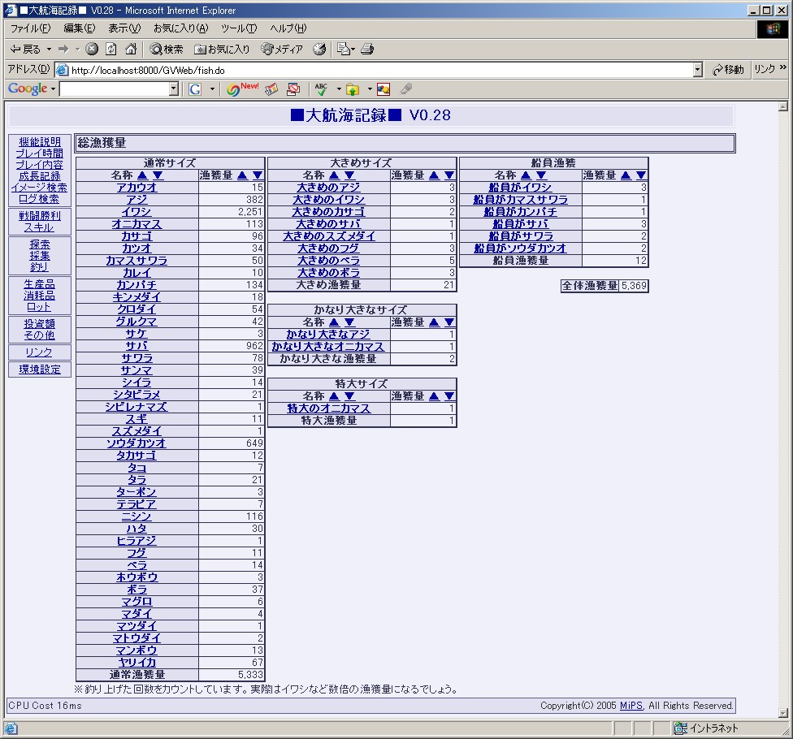Viewport: 793px width, 739px height.
Task: Click the Google toolbar folder up icon
Action: 353,89
